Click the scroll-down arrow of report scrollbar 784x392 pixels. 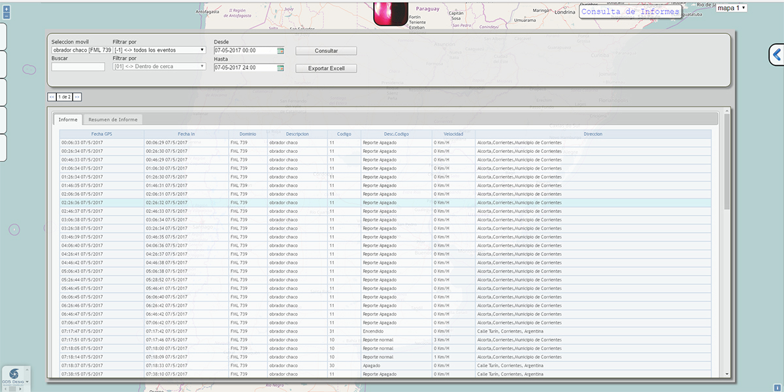click(x=727, y=374)
